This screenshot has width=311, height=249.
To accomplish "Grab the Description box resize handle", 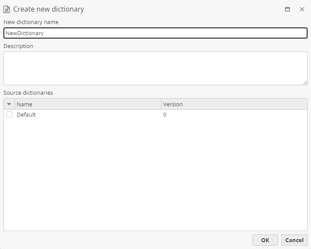I will pos(305,83).
